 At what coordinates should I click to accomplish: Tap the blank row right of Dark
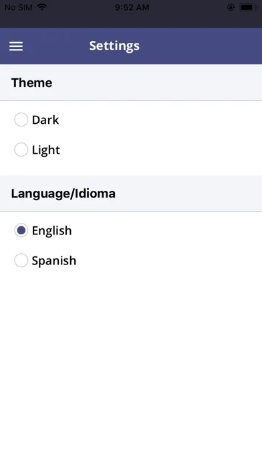(x=160, y=120)
